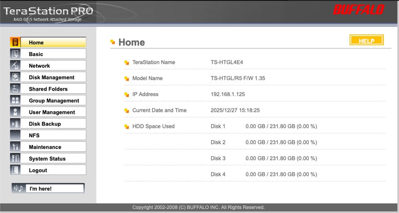Click the Group Management people icon
399x213 pixels.
tap(15, 100)
